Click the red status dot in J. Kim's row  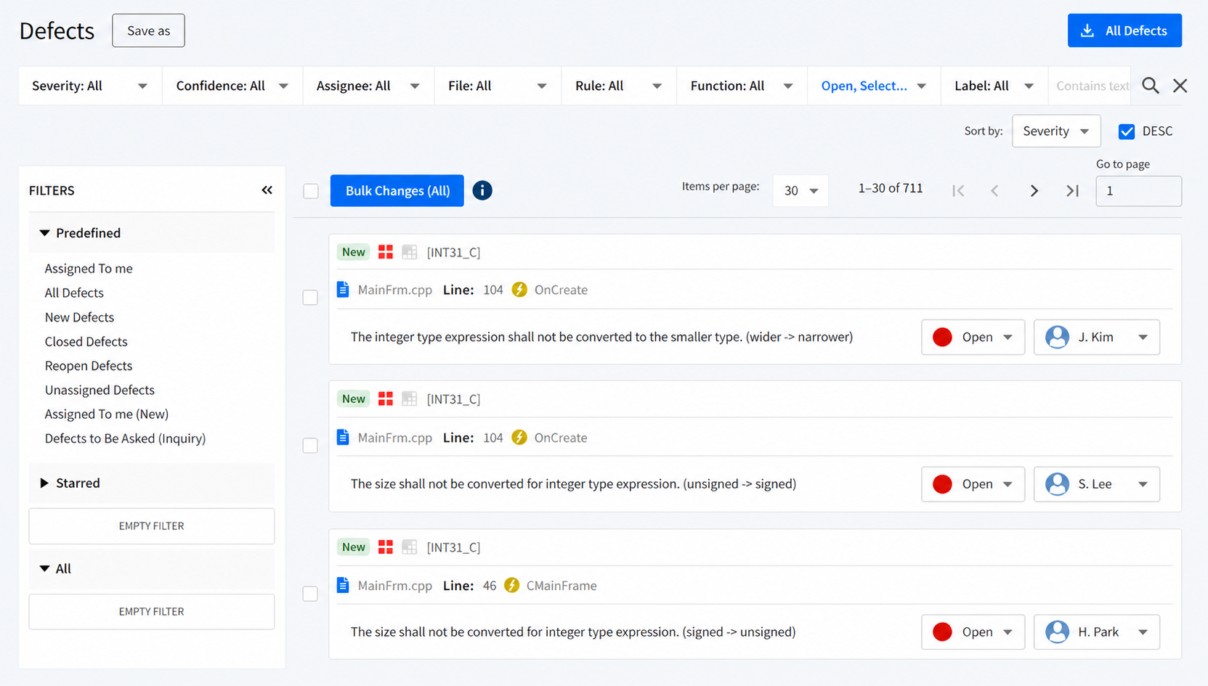pos(942,337)
